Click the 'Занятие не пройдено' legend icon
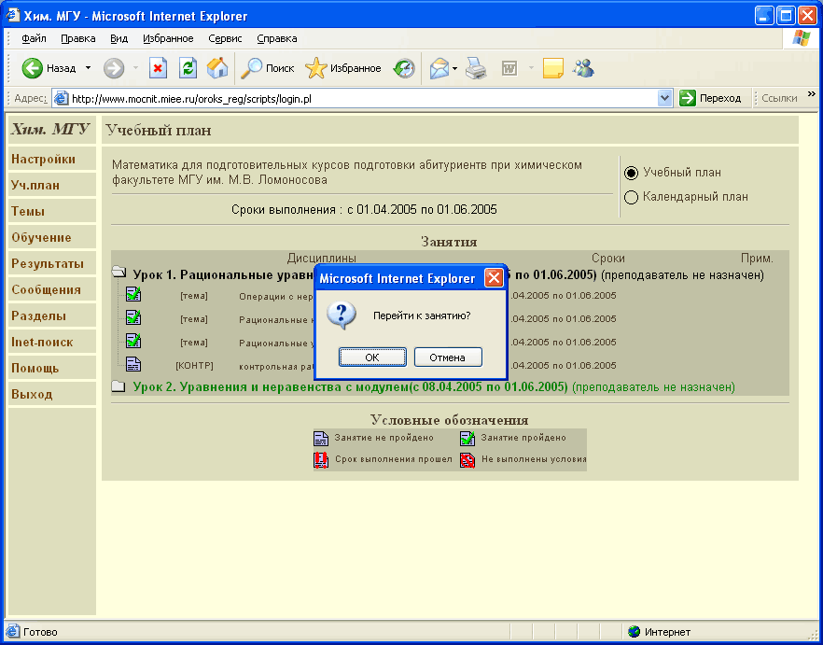Image resolution: width=823 pixels, height=645 pixels. pyautogui.click(x=321, y=439)
